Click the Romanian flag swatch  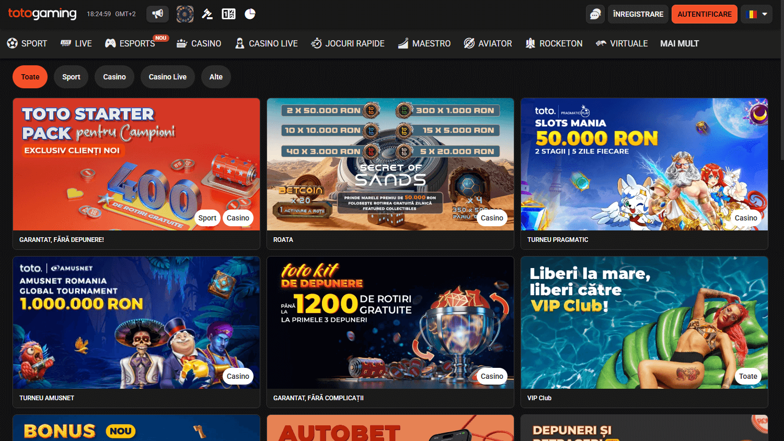753,14
